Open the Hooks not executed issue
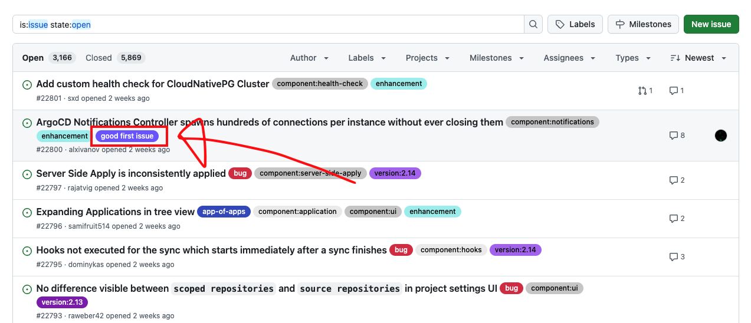 click(x=211, y=250)
